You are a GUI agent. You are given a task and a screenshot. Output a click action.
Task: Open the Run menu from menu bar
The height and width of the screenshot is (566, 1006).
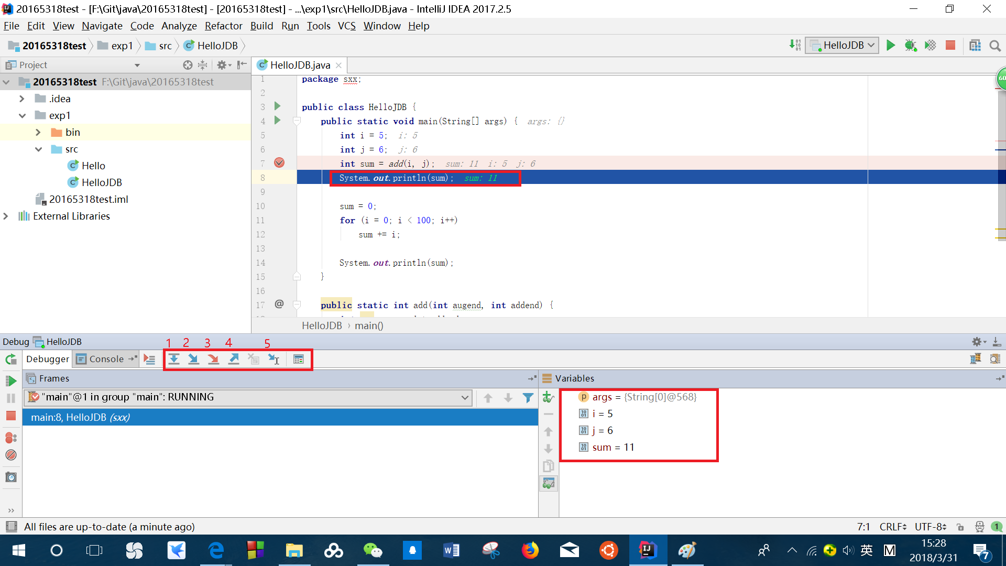coord(290,26)
